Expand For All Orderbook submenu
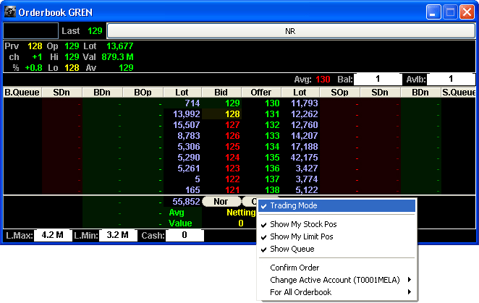Screen dimensions: 479x303 336,292
